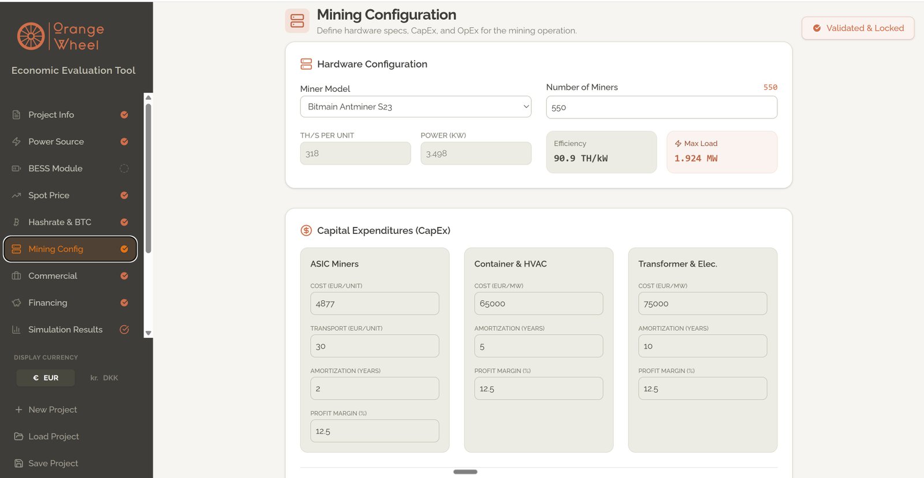Click the Mining Configuration header server icon
The width and height of the screenshot is (924, 478).
click(297, 21)
